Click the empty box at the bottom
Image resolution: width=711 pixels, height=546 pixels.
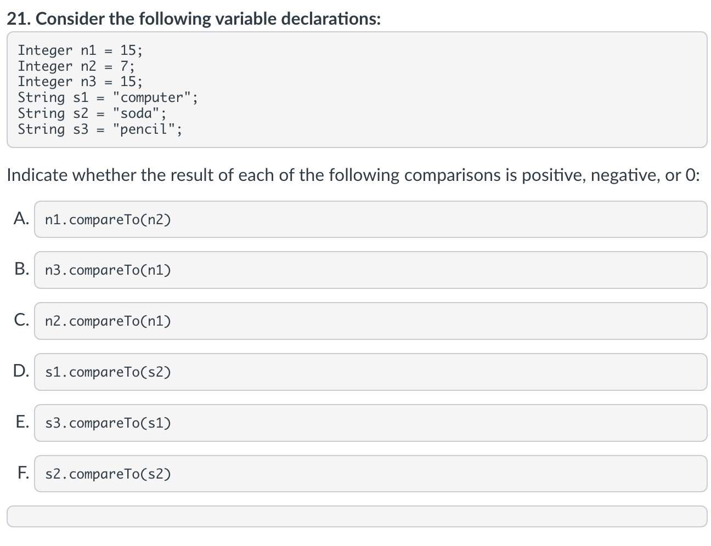tap(357, 516)
